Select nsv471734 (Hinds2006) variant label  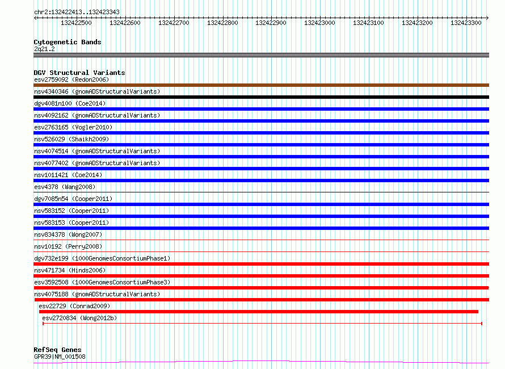click(70, 270)
